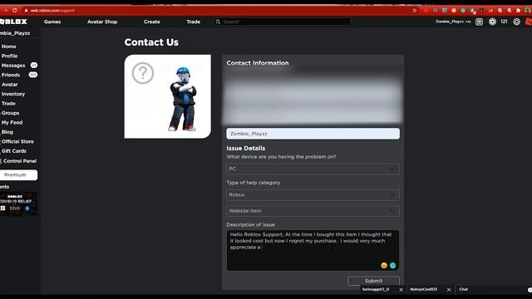Screen dimensions: 532x299
Task: Click the Premium button in sidebar
Action: coord(18,175)
